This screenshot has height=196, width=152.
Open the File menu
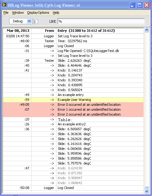[x=6, y=13]
